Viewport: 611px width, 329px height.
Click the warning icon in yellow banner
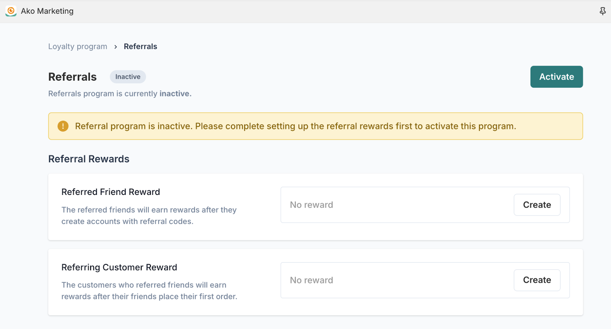point(63,126)
